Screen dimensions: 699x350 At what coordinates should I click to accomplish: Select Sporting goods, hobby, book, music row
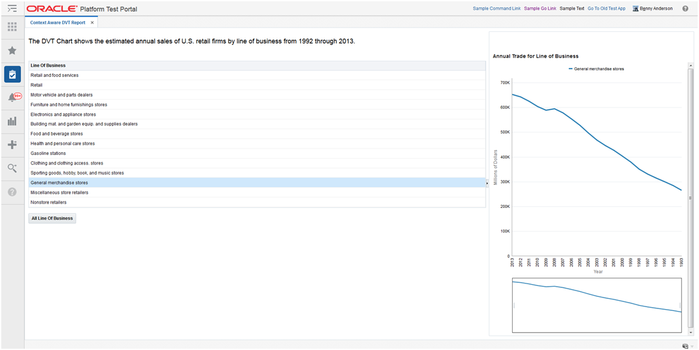tap(257, 173)
